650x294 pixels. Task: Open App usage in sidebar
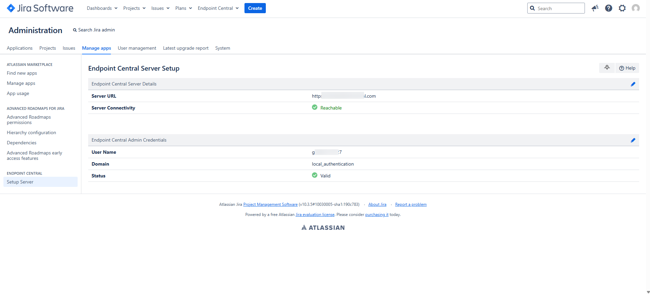pyautogui.click(x=18, y=93)
